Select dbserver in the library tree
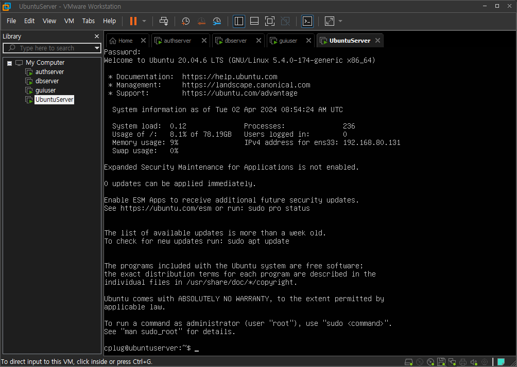This screenshot has height=367, width=517. tap(47, 81)
